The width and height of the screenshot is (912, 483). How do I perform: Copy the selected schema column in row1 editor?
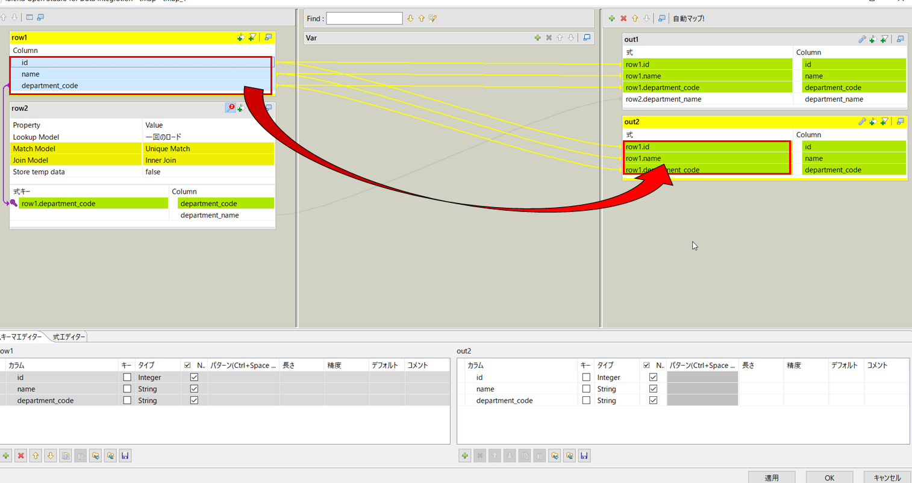coord(66,456)
